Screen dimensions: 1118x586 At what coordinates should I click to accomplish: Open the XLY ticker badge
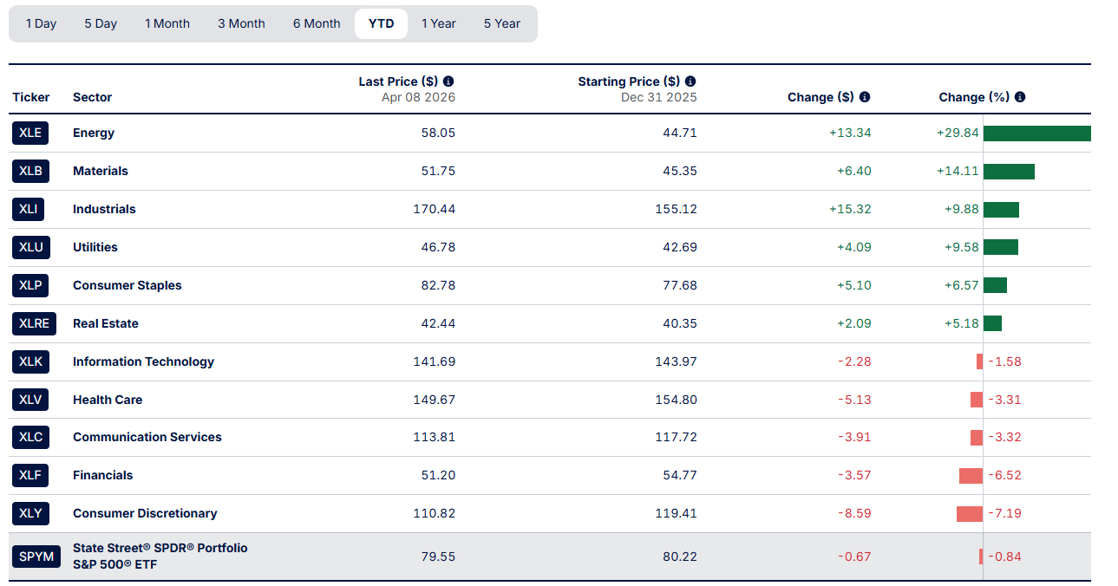[30, 513]
